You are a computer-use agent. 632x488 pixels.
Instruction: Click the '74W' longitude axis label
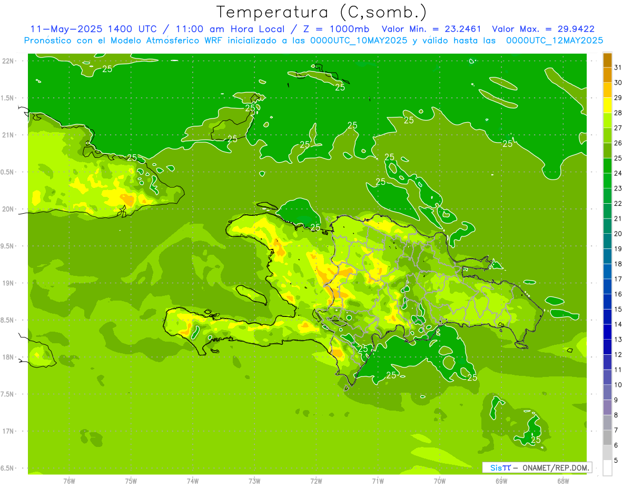click(x=192, y=481)
